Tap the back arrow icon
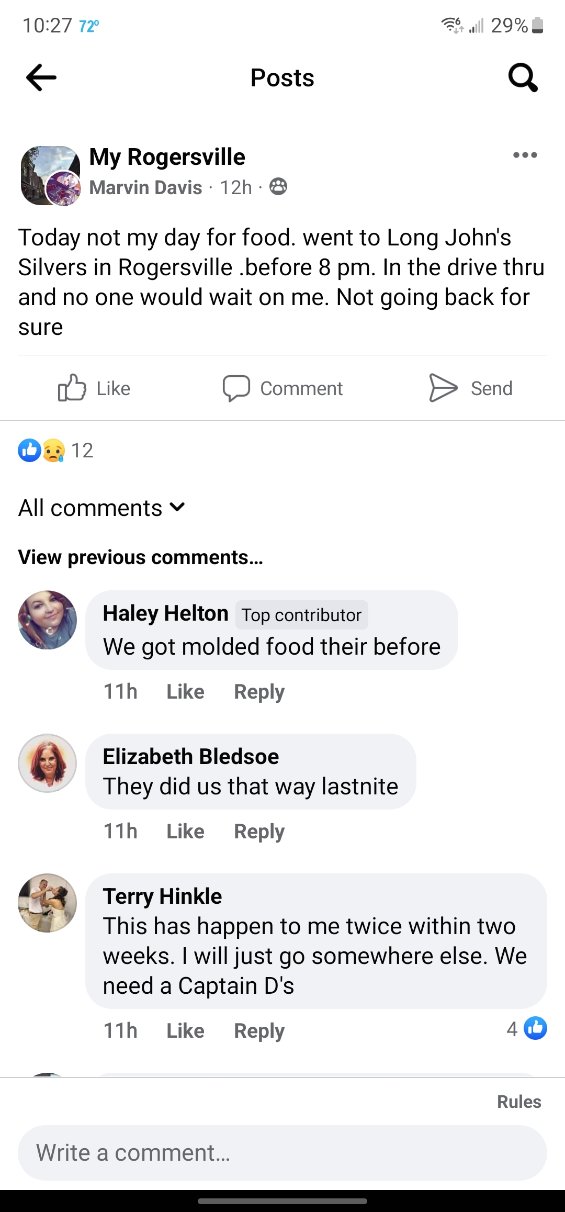The image size is (565, 1212). coord(41,77)
